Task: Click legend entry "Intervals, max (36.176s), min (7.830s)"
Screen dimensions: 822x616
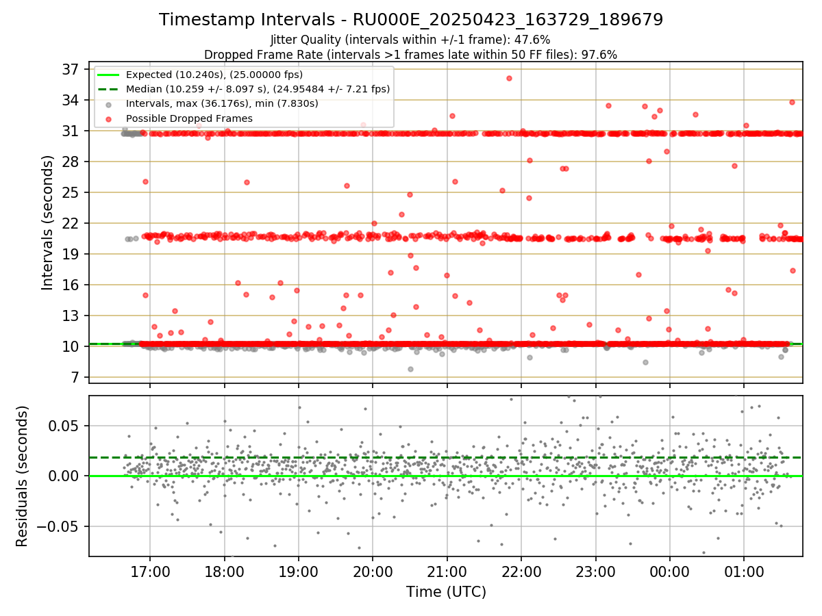Action: 223,104
